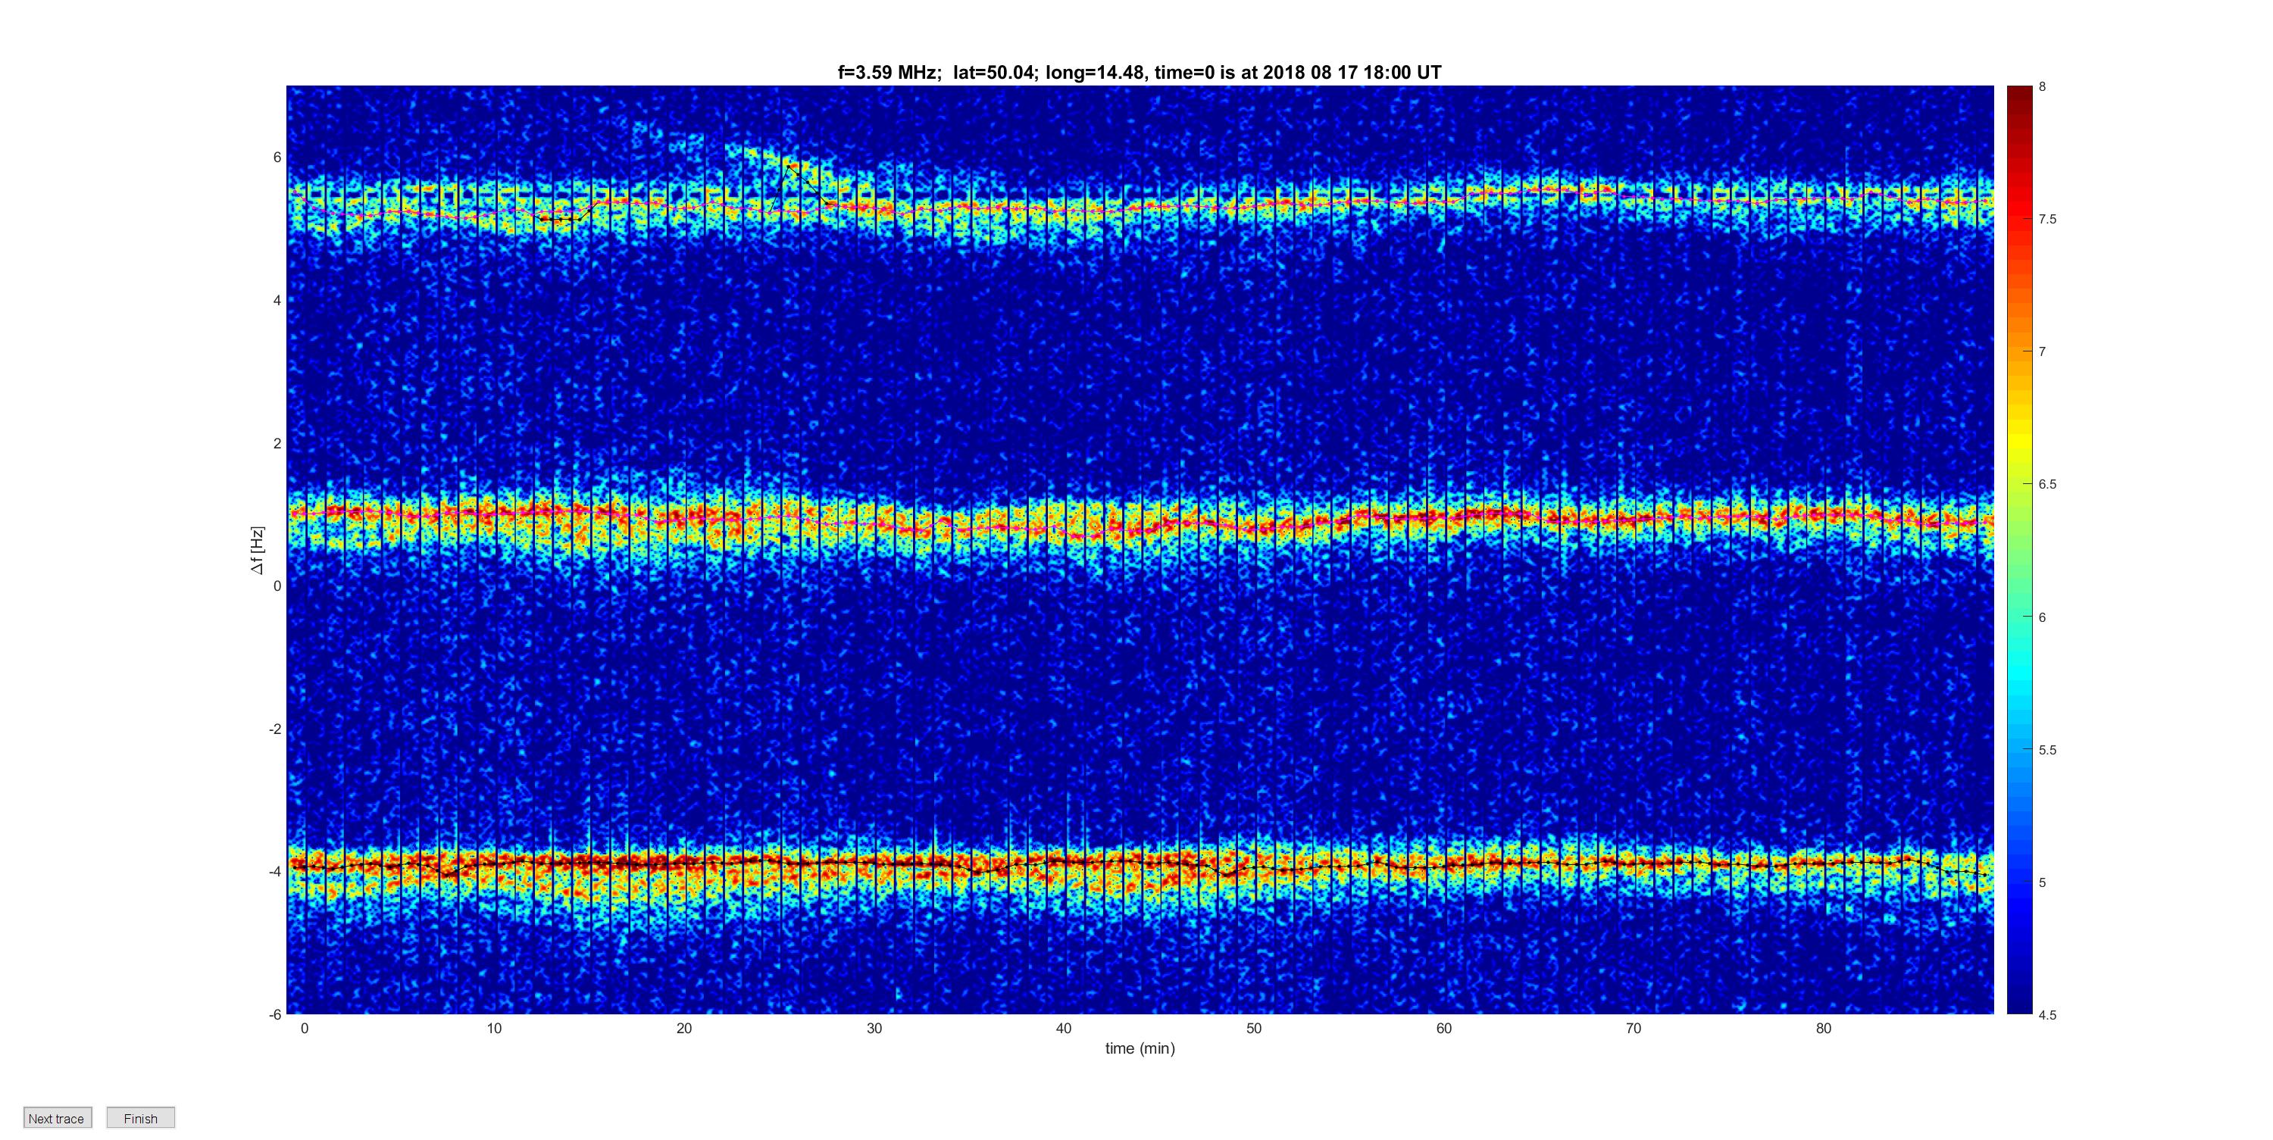Click colorbar tick label 6.5
2273x1140 pixels.
tap(2047, 485)
